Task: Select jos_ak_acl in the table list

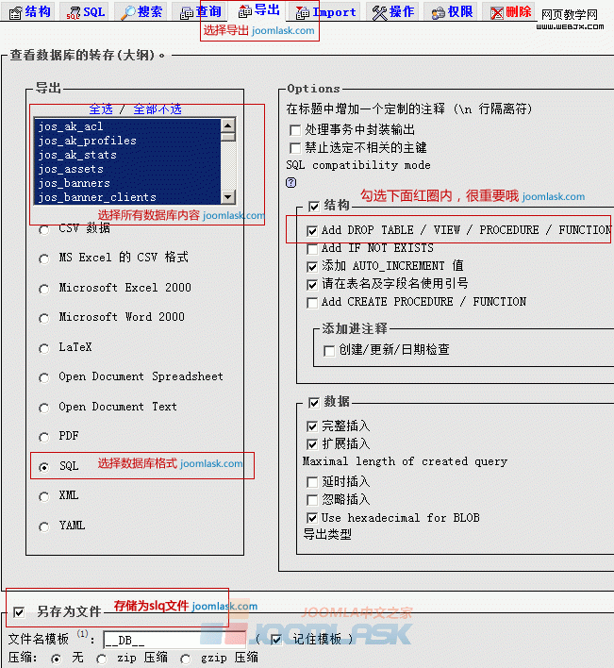Action: [x=127, y=126]
